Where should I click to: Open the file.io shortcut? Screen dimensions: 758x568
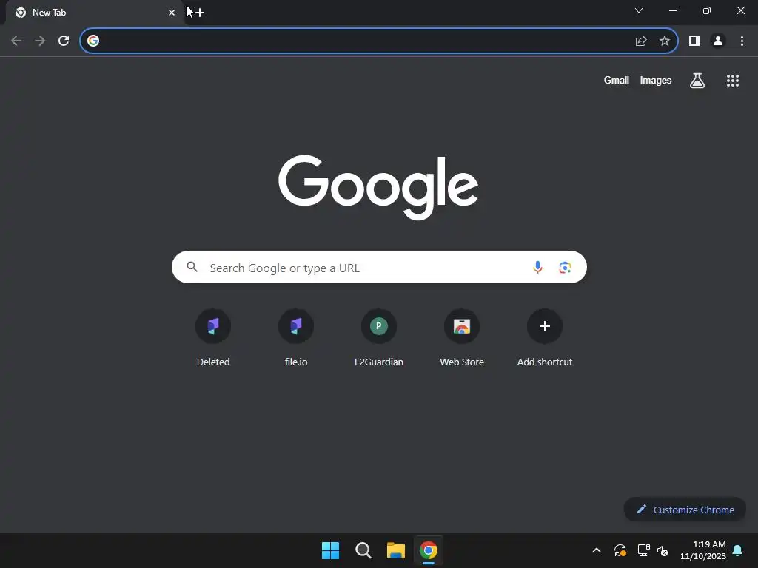pyautogui.click(x=296, y=337)
